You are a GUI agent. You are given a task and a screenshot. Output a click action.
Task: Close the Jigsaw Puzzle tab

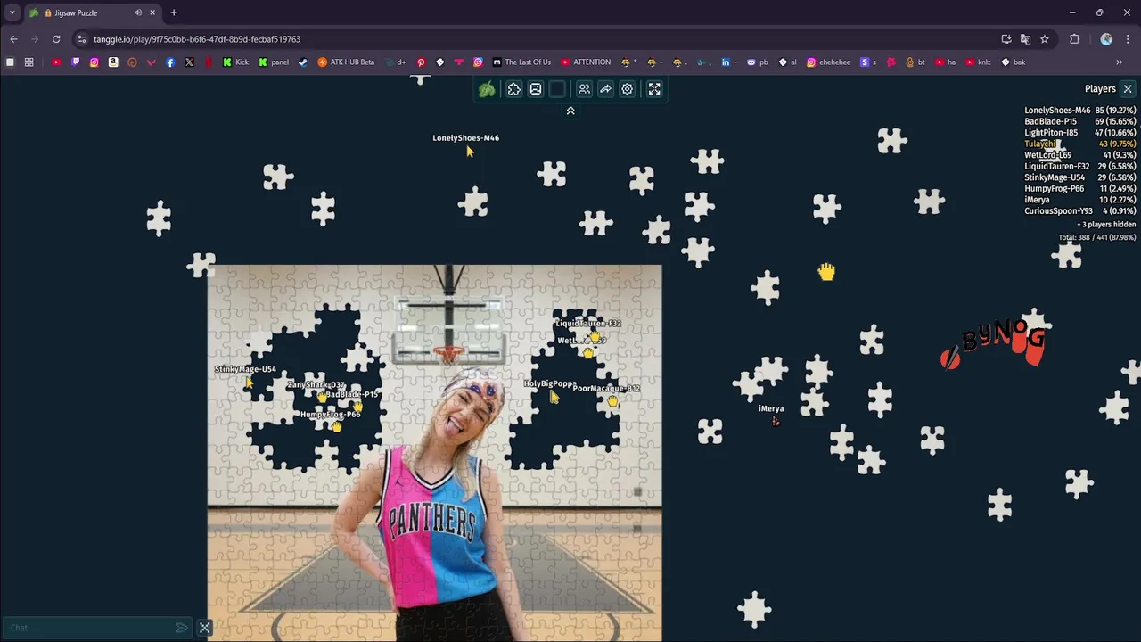[152, 12]
